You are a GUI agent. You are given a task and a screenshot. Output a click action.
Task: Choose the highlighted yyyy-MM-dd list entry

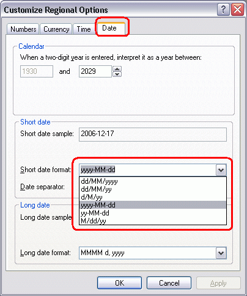153,205
